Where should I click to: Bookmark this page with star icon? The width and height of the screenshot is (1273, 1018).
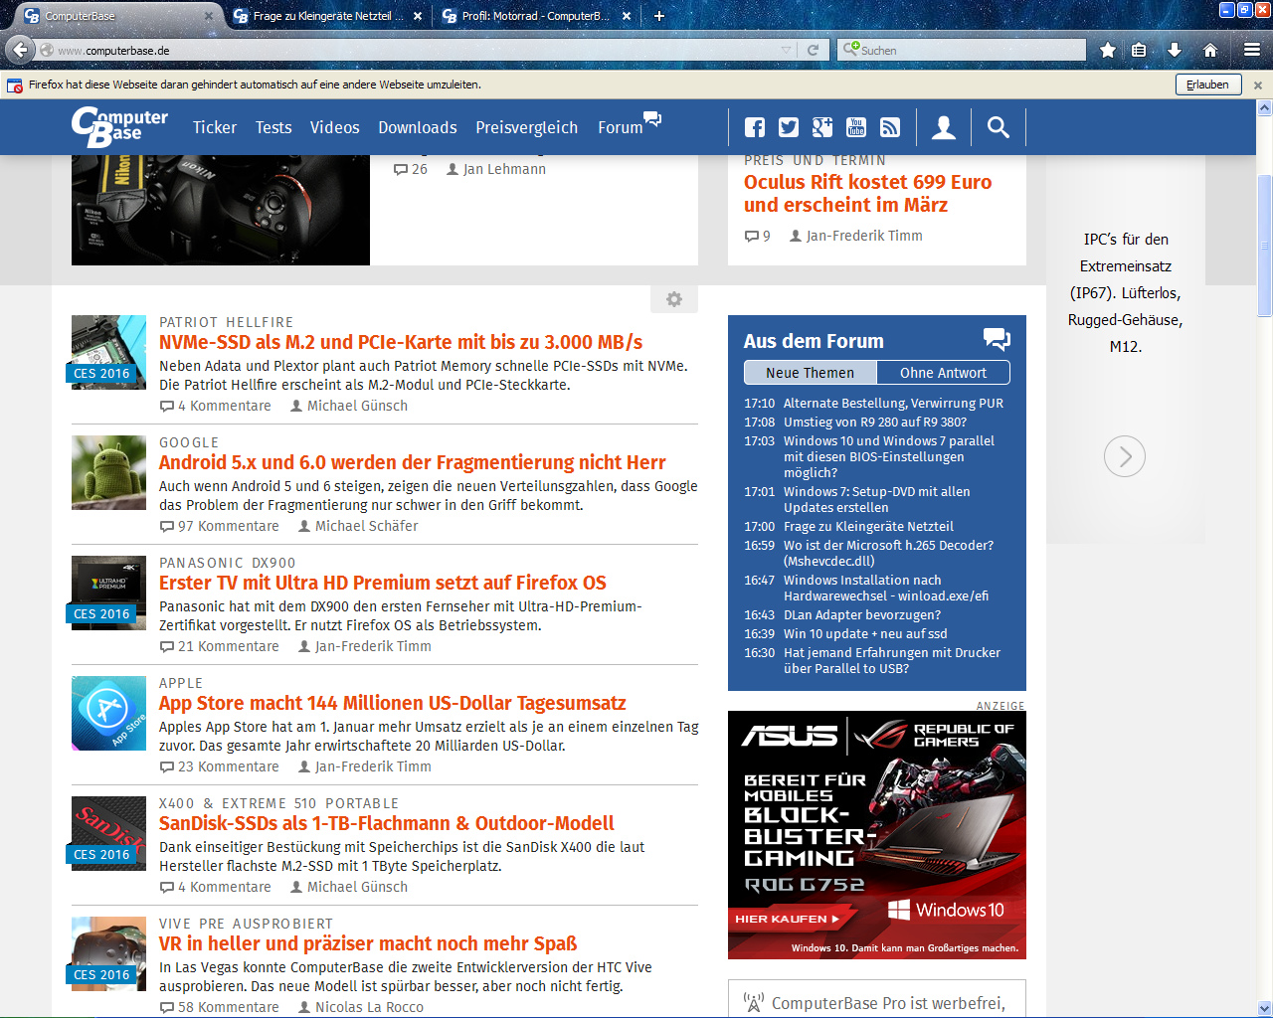click(x=1107, y=50)
